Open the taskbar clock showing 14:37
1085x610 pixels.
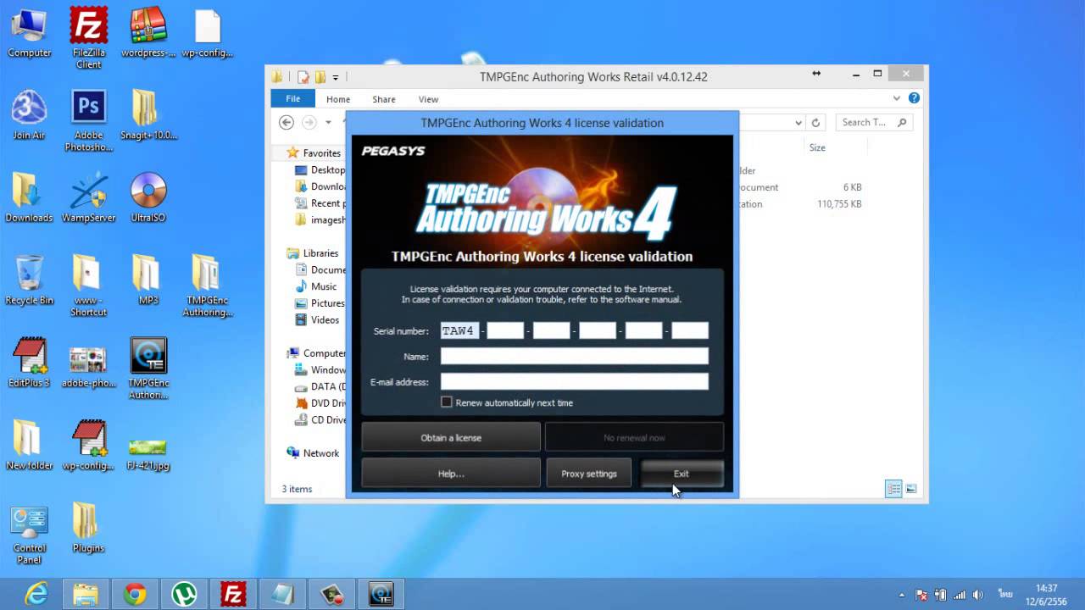coord(1047,595)
